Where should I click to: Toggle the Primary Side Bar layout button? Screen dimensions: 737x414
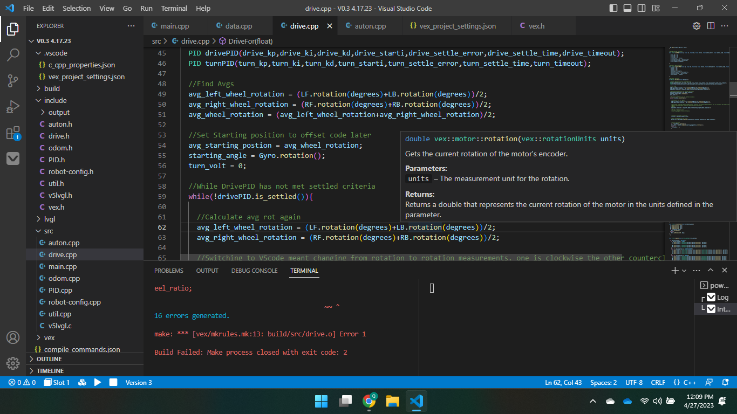point(613,8)
